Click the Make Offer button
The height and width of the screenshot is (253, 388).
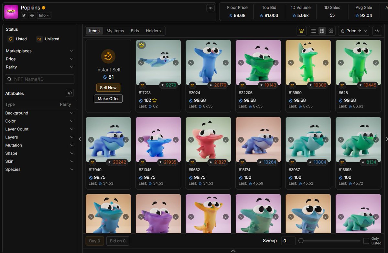coord(108,99)
